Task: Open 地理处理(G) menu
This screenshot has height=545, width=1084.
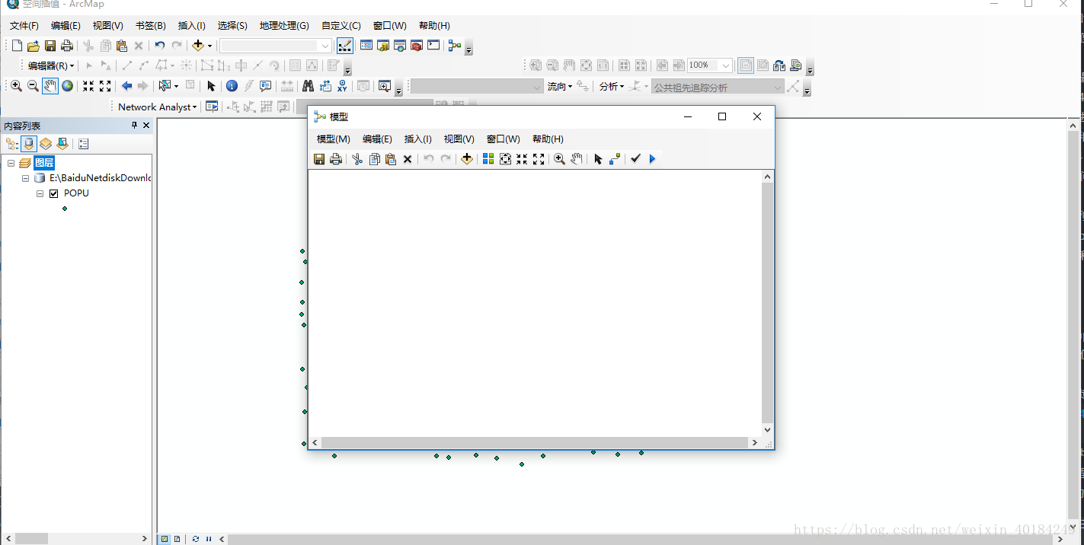Action: click(x=284, y=26)
